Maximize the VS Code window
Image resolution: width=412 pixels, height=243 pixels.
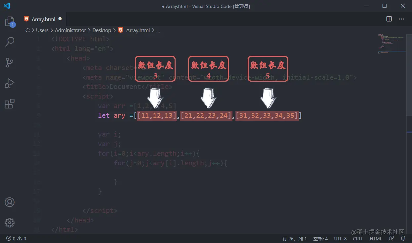[x=385, y=6]
